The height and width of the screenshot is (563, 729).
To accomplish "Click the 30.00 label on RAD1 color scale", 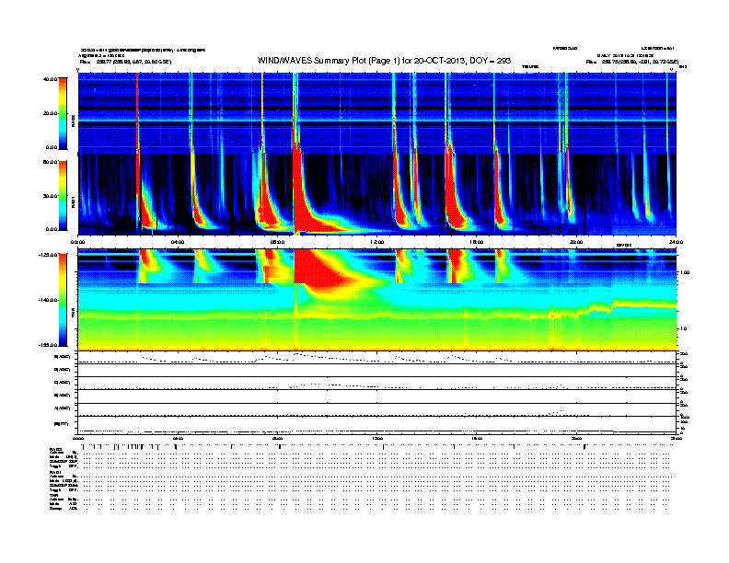I will [51, 196].
